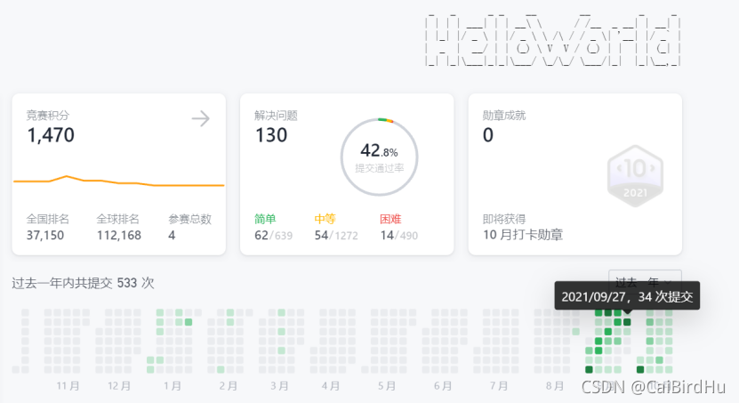Click the HelloWorld ASCII art banner
This screenshot has height=403, width=739.
[x=553, y=41]
